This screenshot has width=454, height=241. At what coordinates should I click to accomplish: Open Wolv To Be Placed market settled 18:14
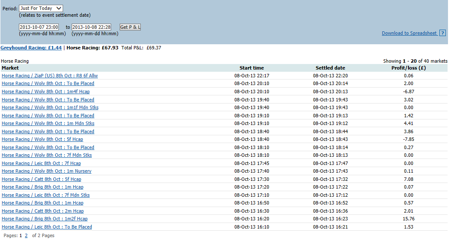48,148
